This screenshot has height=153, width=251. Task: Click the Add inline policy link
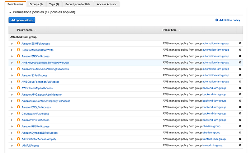pos(229,20)
